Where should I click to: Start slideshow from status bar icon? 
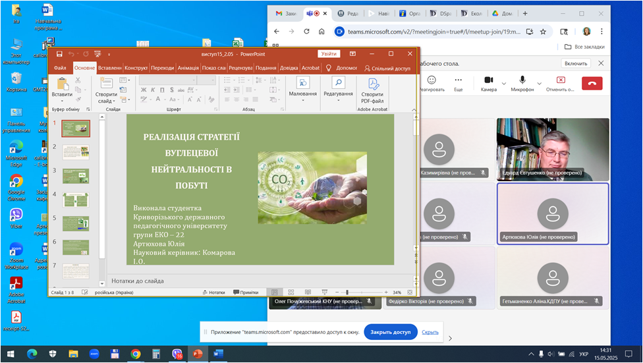tap(323, 293)
